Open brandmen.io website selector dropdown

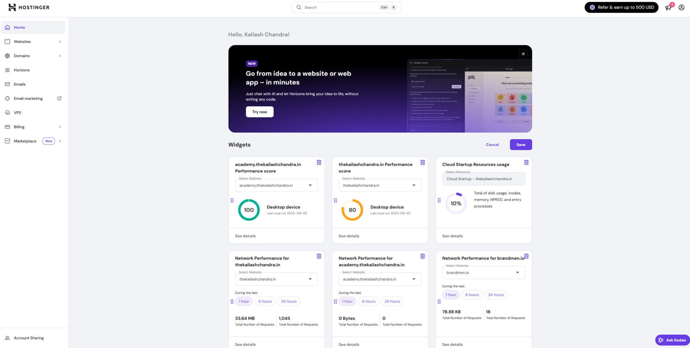483,273
